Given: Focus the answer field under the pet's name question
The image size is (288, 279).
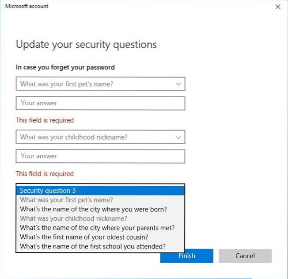Looking at the screenshot, I should click(100, 103).
